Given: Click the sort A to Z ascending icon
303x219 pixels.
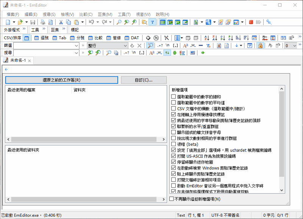Looking at the screenshot, I should pyautogui.click(x=207, y=38).
